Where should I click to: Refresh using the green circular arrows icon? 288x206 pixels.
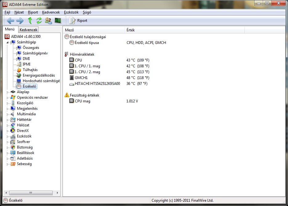click(39, 21)
